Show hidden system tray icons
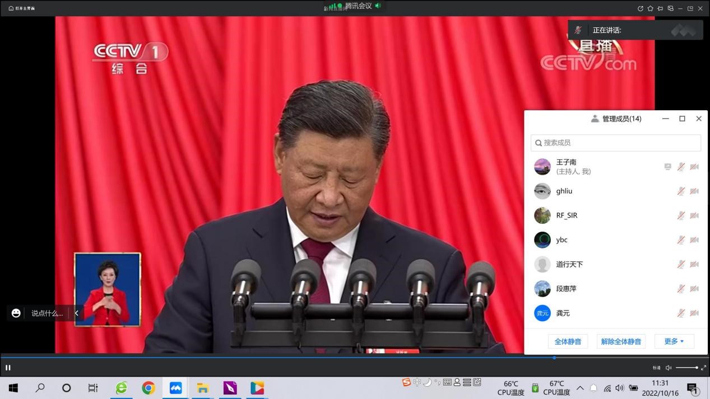Image resolution: width=710 pixels, height=399 pixels. (580, 388)
